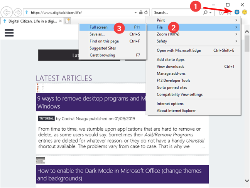Maximize the browser window

point(228,5)
